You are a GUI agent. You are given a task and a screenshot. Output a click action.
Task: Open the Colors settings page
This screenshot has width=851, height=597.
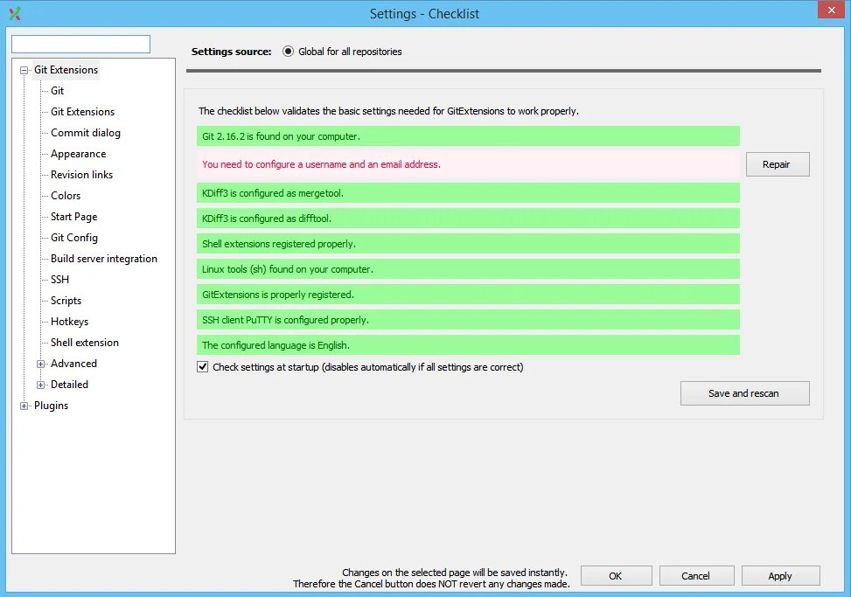point(65,196)
